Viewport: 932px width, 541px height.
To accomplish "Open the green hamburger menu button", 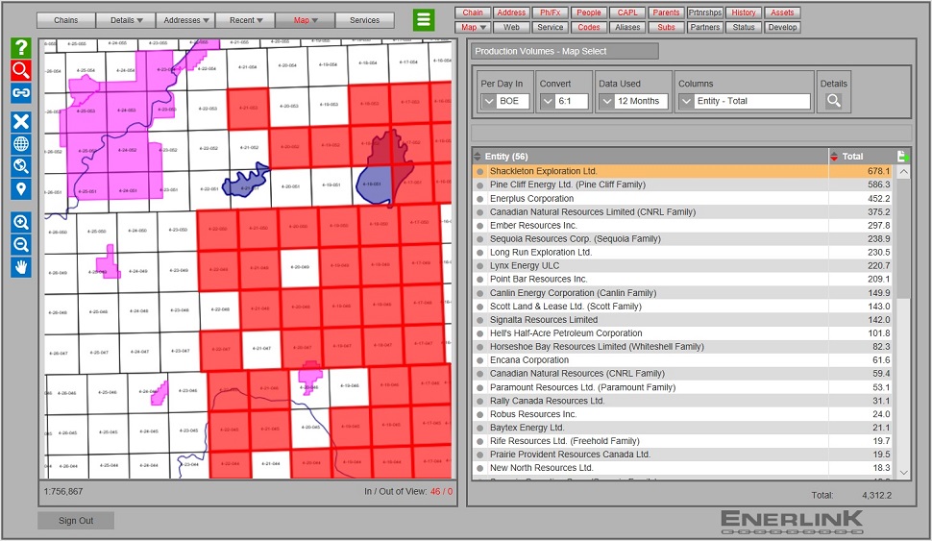I will tap(424, 19).
